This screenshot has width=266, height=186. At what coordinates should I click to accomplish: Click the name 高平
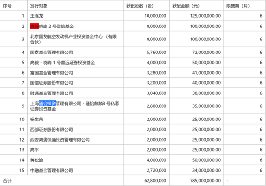[34, 150]
